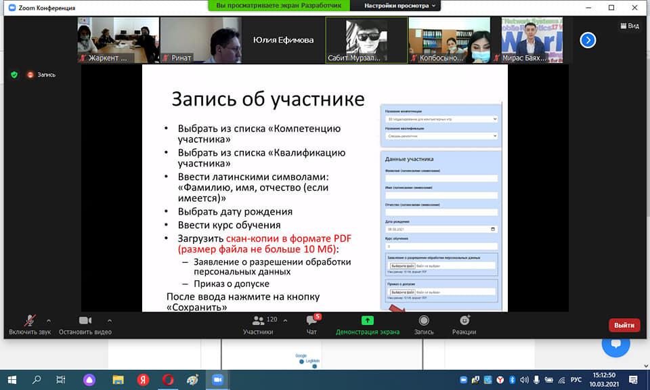Expand audio options arrow beside microphone

click(48, 320)
